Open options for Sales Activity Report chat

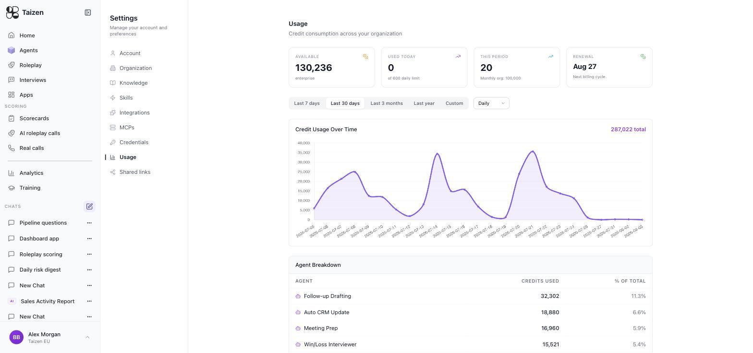[x=89, y=301]
